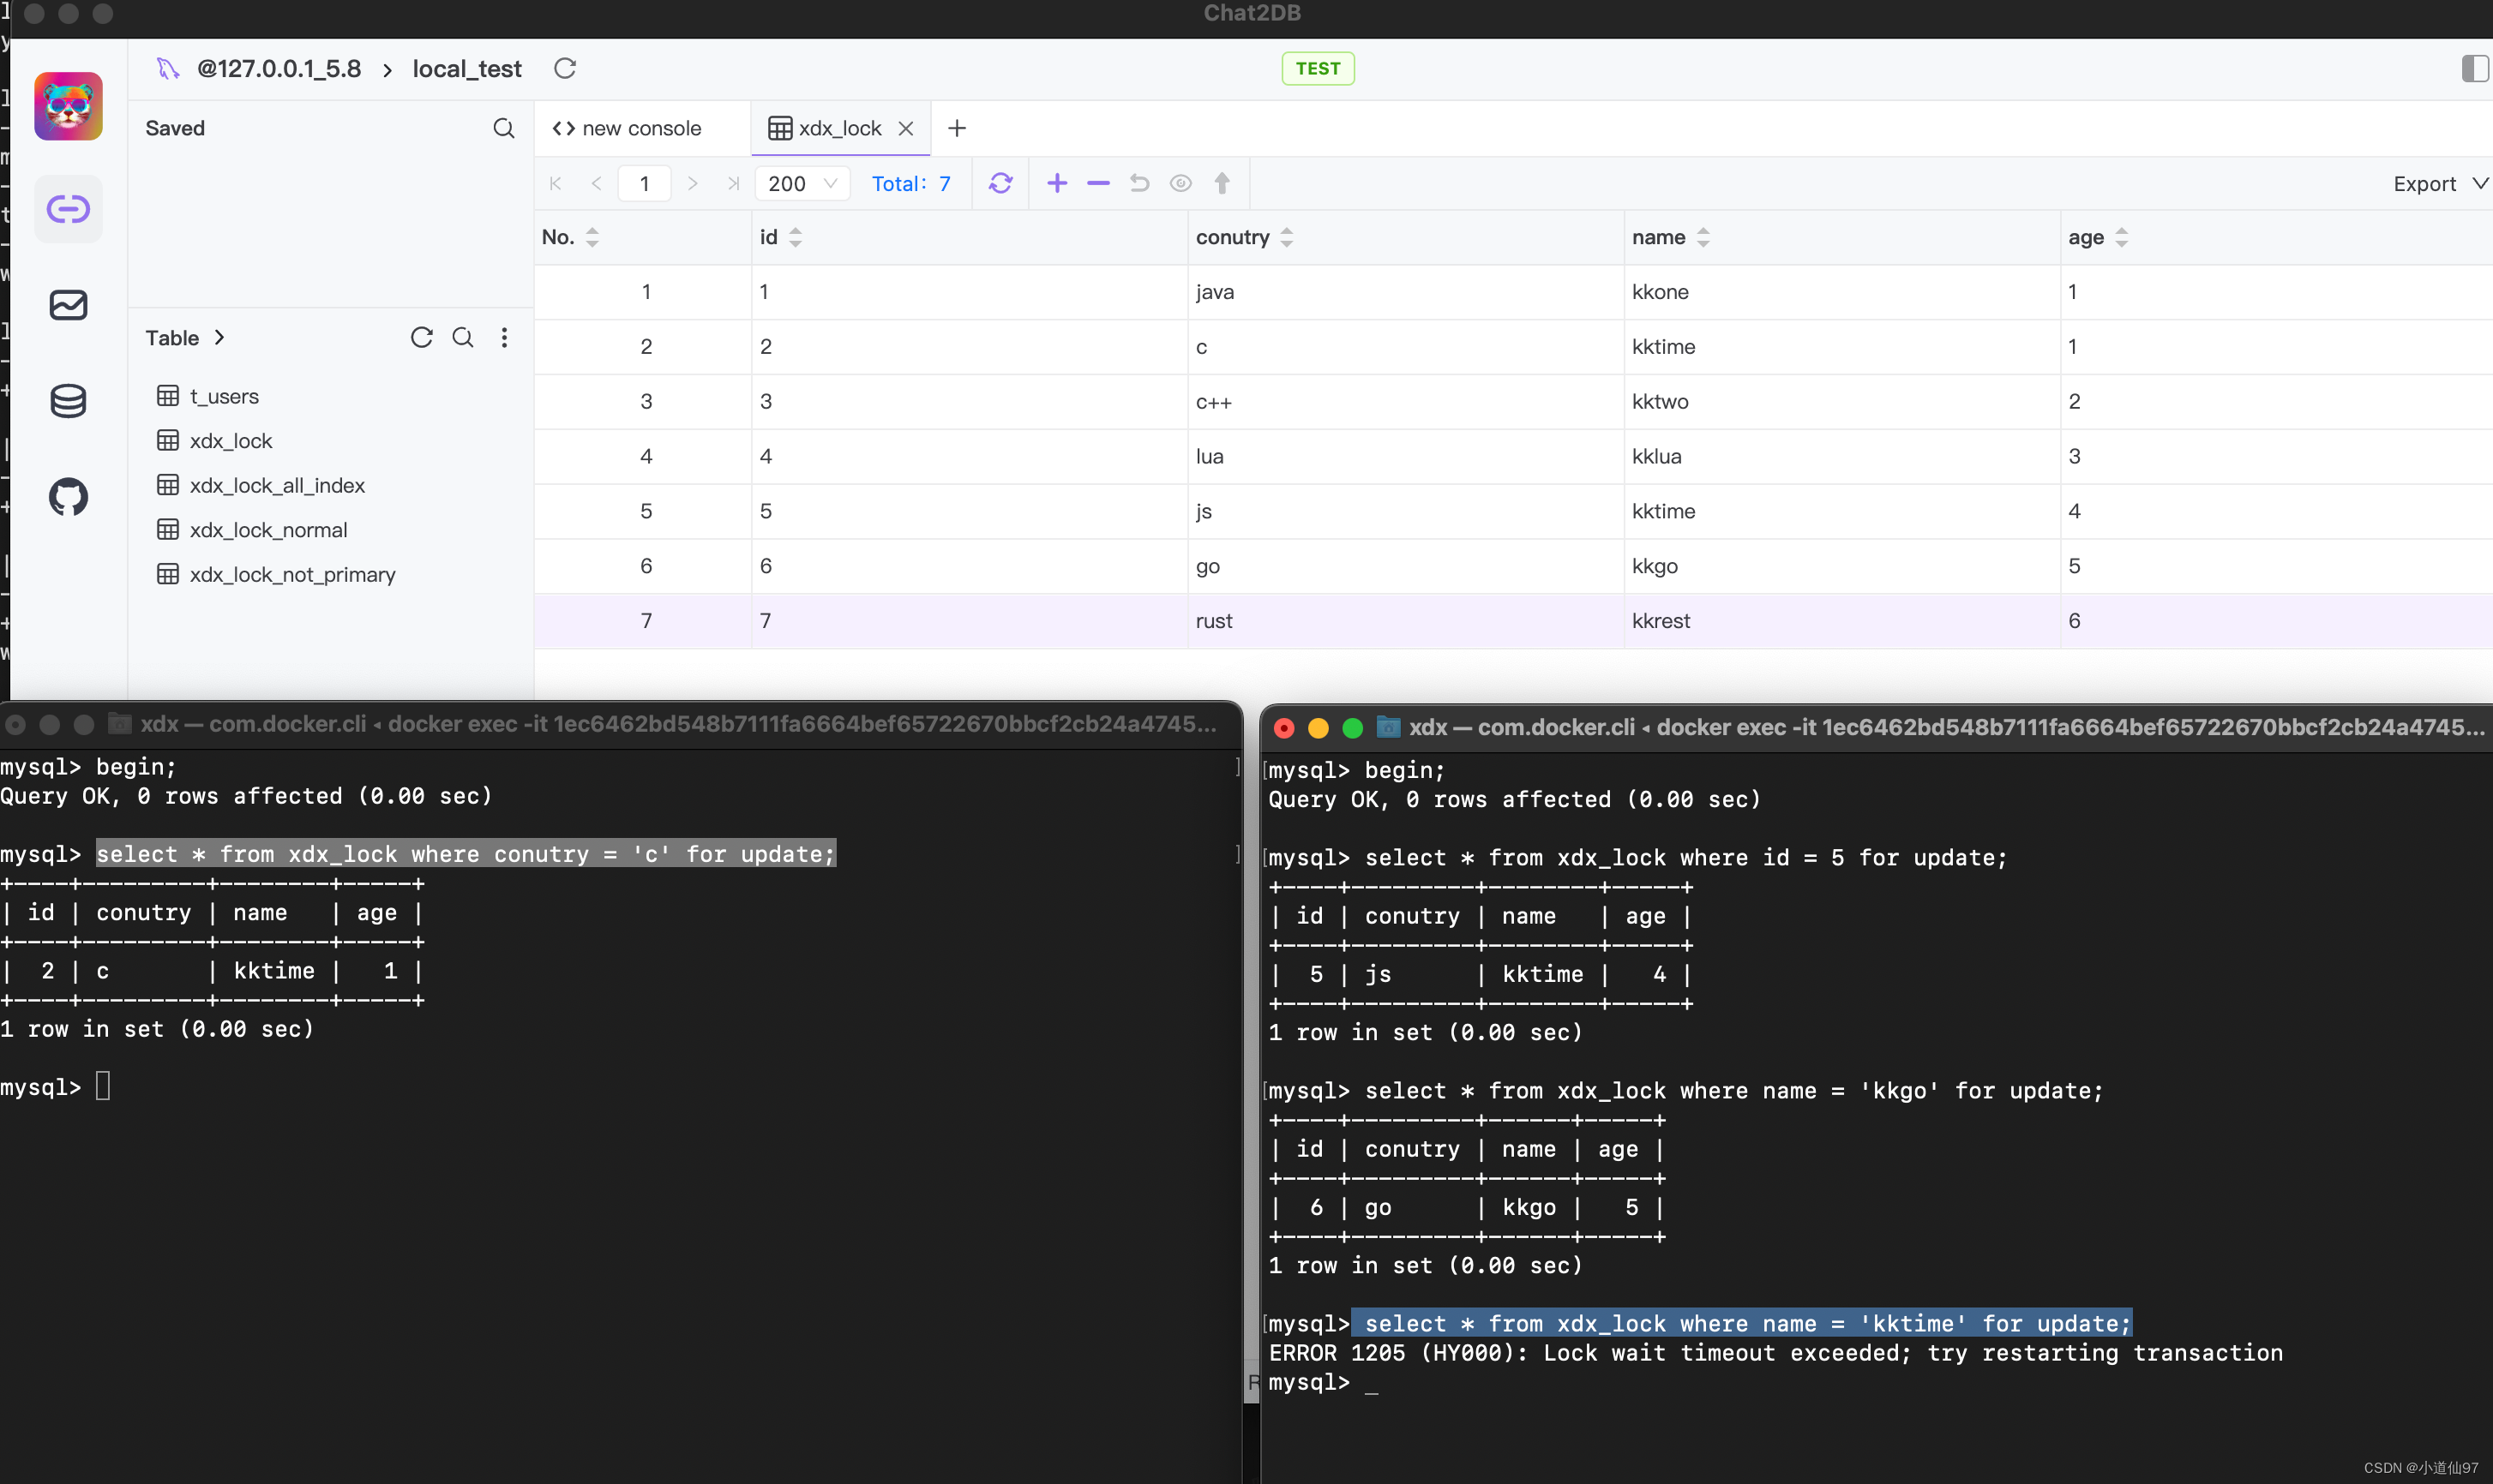This screenshot has width=2493, height=1484.
Task: Delete selected row with minus icon
Action: pyautogui.click(x=1098, y=183)
